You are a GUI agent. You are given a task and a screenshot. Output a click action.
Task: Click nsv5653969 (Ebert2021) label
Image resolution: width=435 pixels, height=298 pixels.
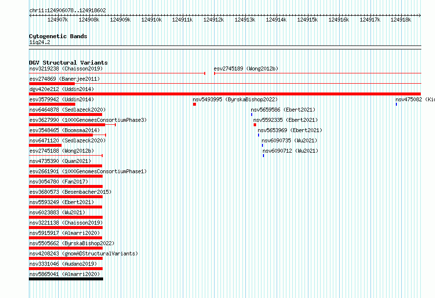click(290, 130)
